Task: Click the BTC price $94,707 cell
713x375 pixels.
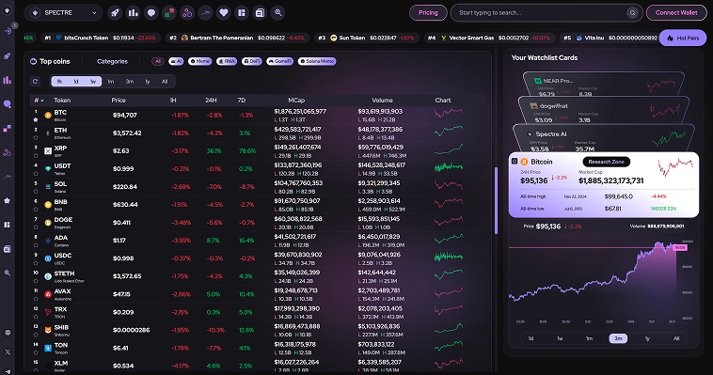Action: click(125, 115)
